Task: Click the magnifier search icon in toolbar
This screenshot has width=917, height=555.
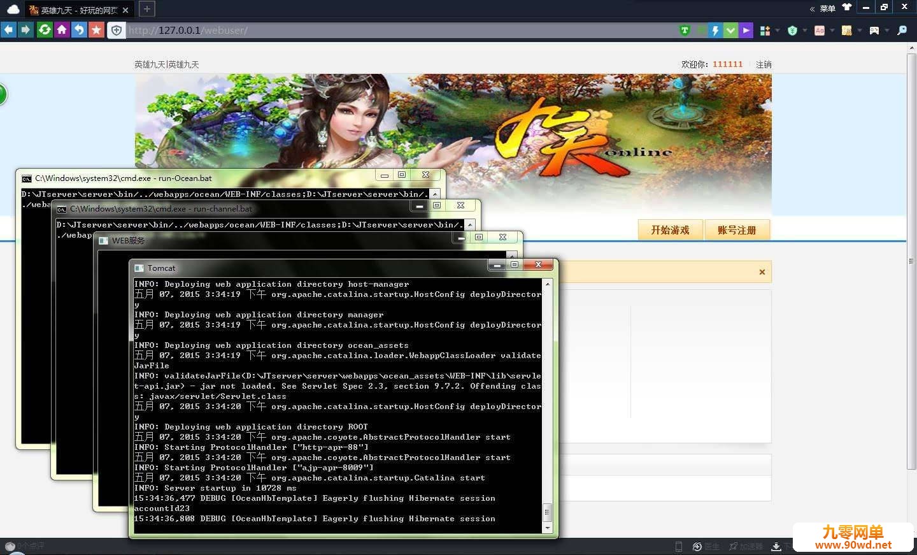Action: coord(902,30)
